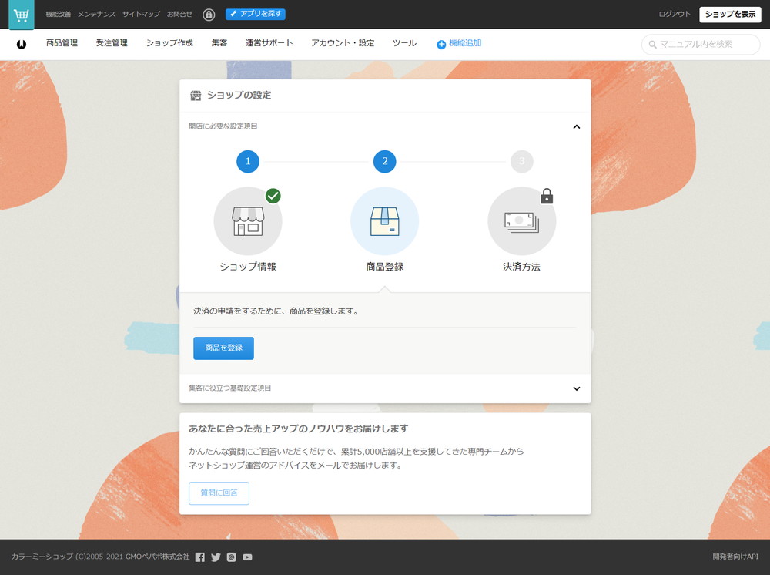Open the Facebook icon in footer
This screenshot has width=770, height=575.
point(200,557)
